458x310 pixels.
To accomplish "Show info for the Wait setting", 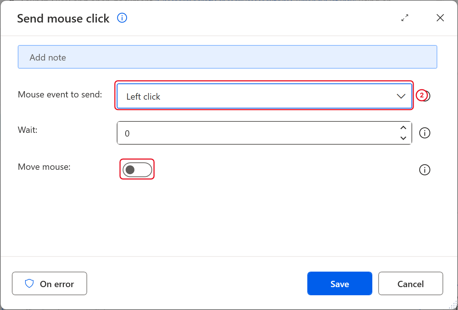I will (425, 133).
